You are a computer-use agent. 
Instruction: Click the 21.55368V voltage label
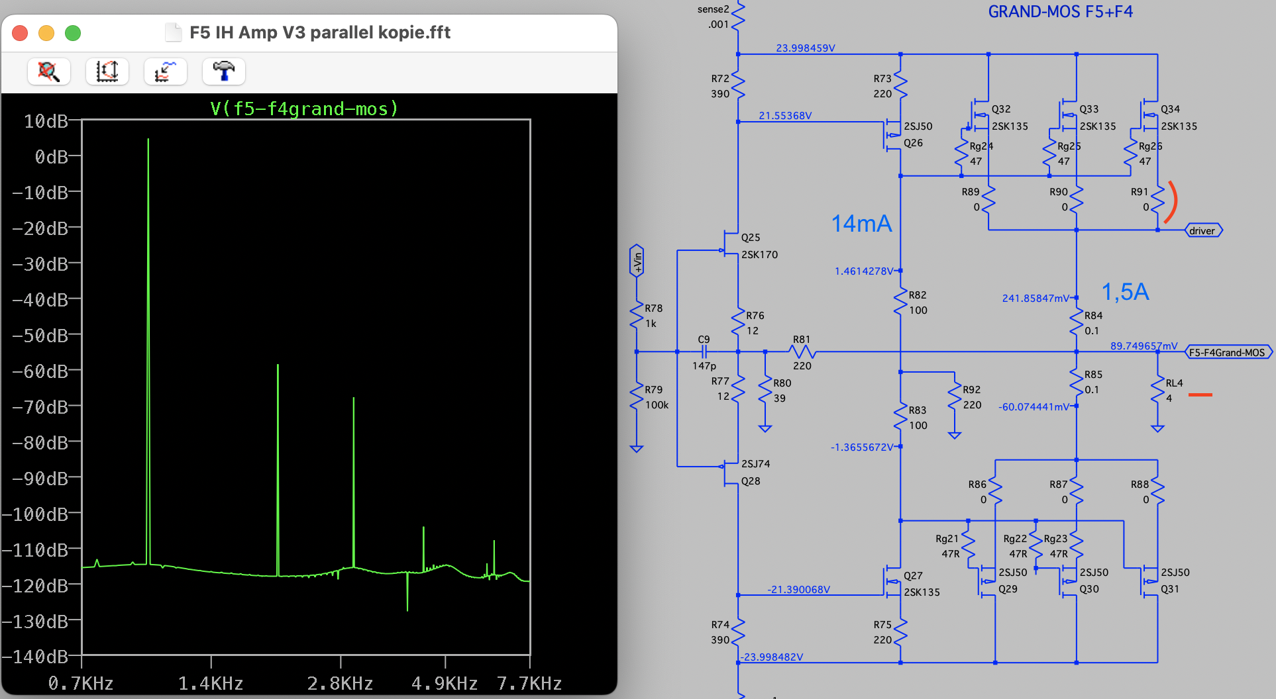click(x=785, y=116)
